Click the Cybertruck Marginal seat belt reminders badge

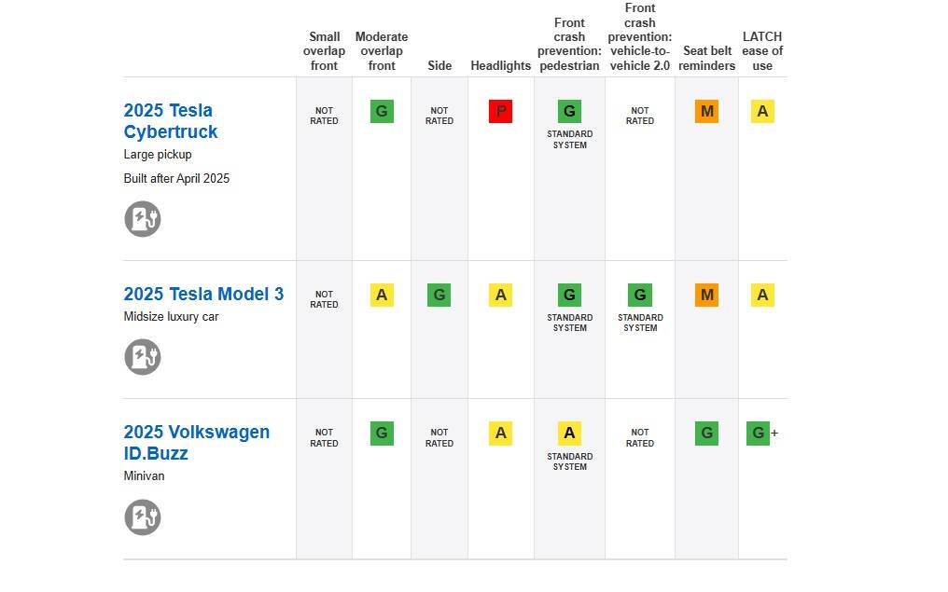pos(706,112)
